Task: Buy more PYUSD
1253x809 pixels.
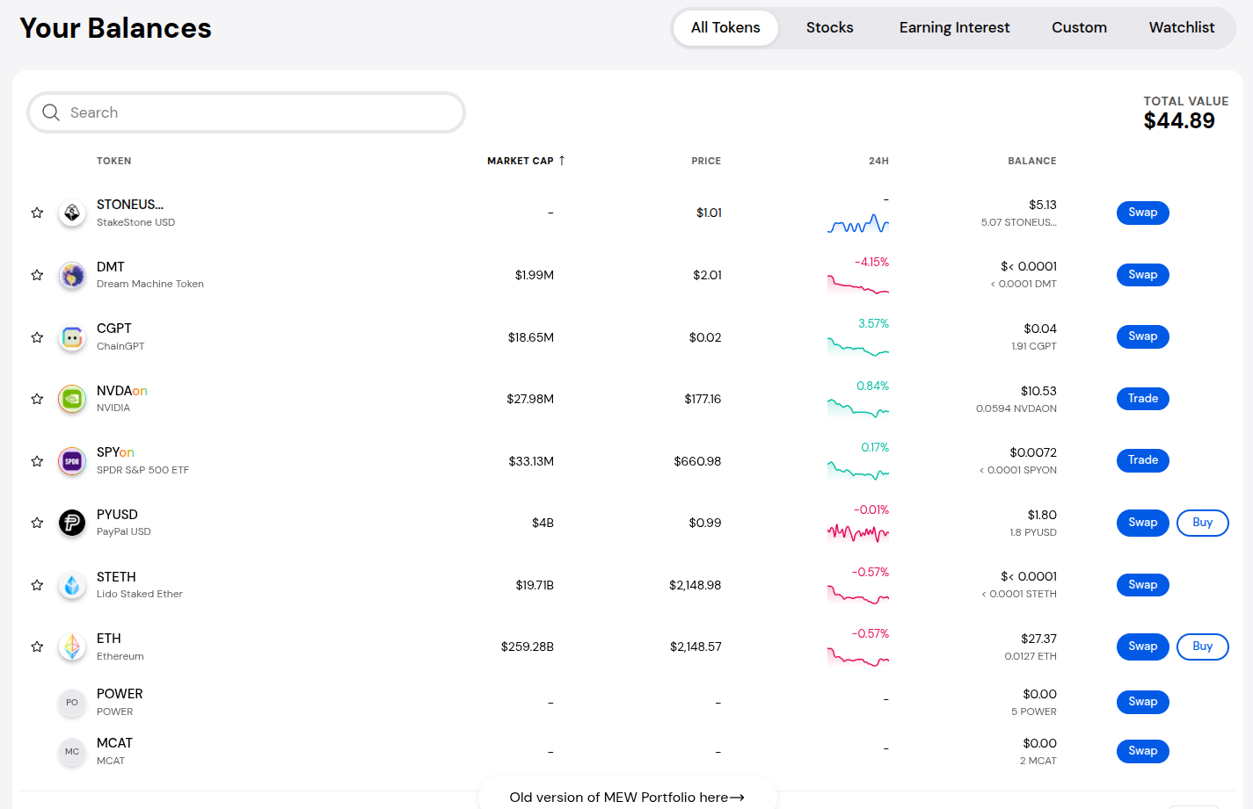Action: [1203, 523]
